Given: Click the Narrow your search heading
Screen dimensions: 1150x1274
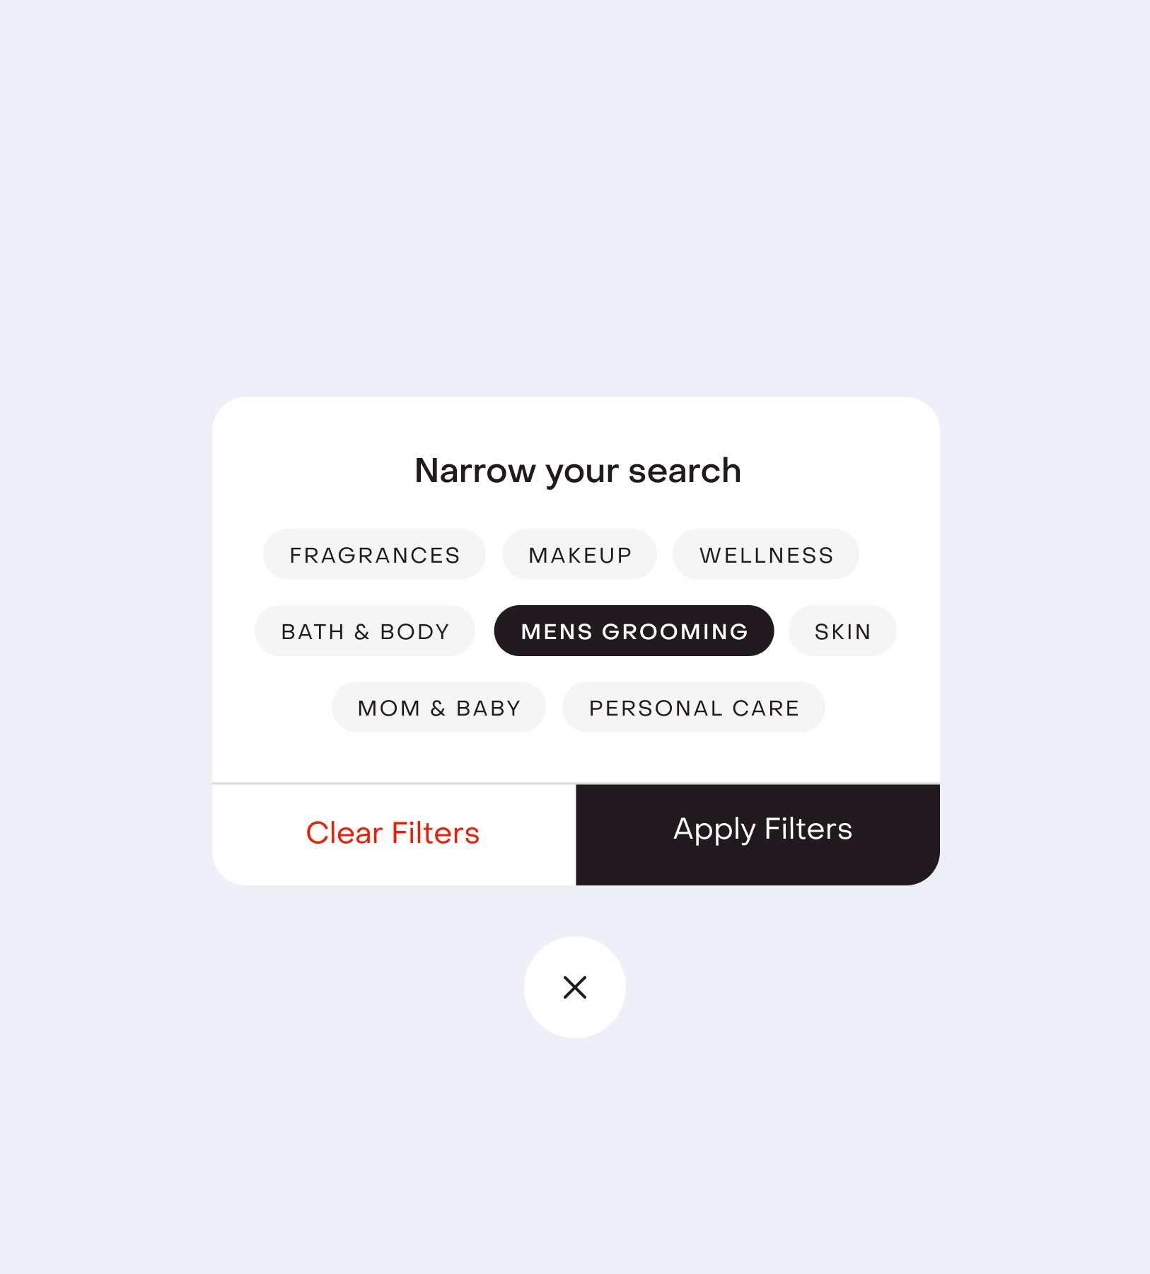Looking at the screenshot, I should point(577,471).
